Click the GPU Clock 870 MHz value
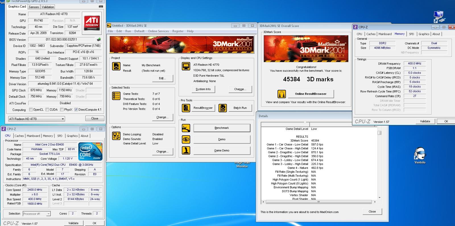The width and height of the screenshot is (455, 226). tap(36, 90)
